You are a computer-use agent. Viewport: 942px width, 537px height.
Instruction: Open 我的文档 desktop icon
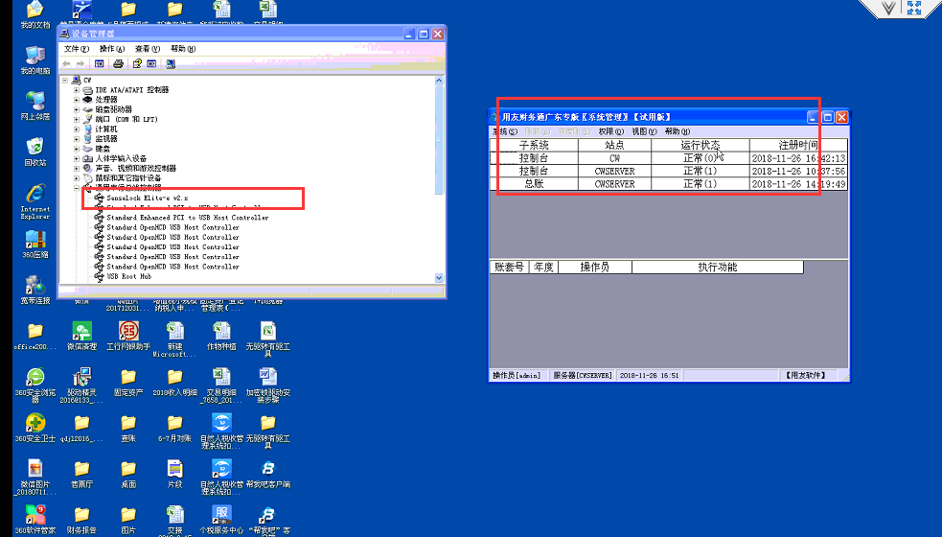click(35, 14)
